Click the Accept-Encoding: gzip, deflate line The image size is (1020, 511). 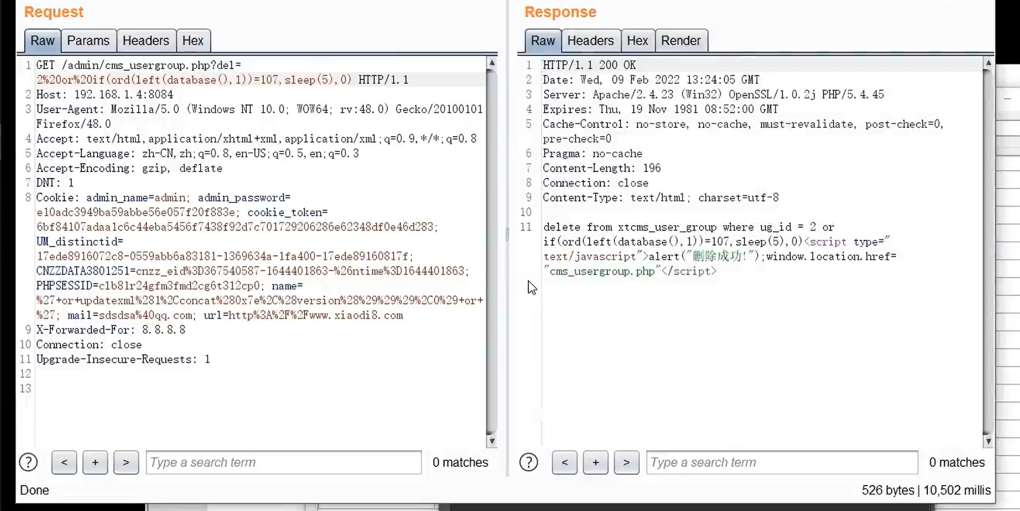pyautogui.click(x=129, y=168)
